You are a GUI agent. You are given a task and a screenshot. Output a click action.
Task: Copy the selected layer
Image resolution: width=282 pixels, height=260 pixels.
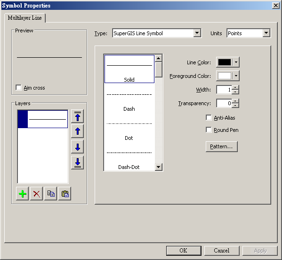(x=51, y=194)
